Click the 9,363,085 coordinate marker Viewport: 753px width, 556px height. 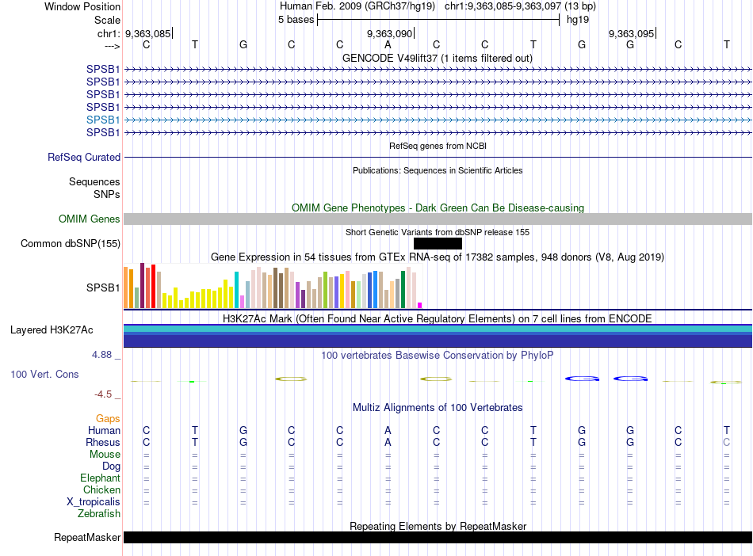click(147, 33)
